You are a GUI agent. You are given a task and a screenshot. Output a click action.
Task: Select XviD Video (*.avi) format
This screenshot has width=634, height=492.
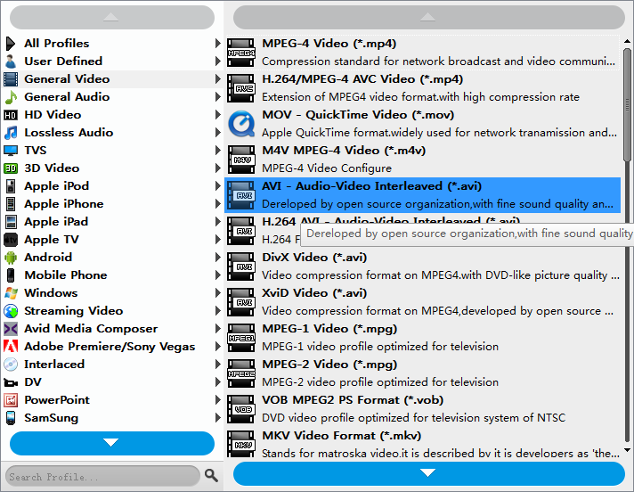[x=423, y=302]
